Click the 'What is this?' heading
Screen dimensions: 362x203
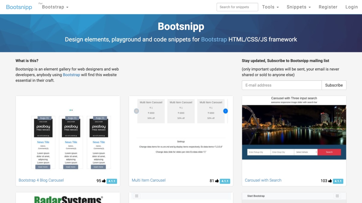tap(27, 61)
